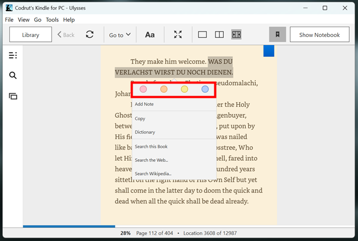The image size is (358, 241).
Task: Click the search magnifier in sidebar
Action: [13, 76]
